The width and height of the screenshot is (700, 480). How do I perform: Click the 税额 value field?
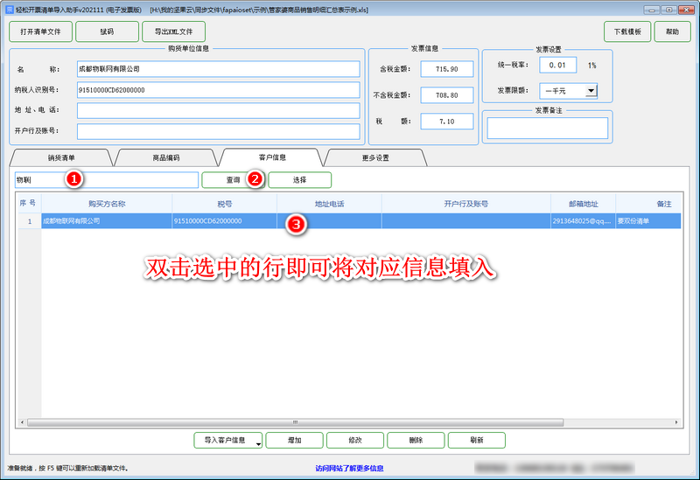tap(447, 122)
